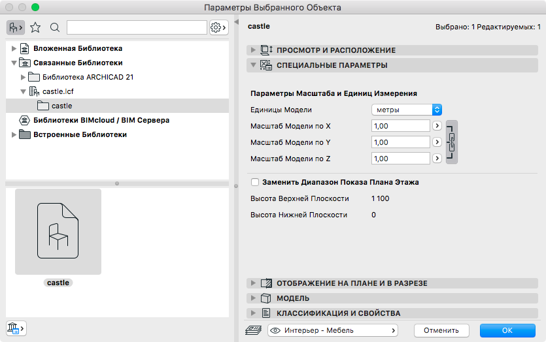Click Высота Нижней Плоскости value 0

tap(373, 215)
